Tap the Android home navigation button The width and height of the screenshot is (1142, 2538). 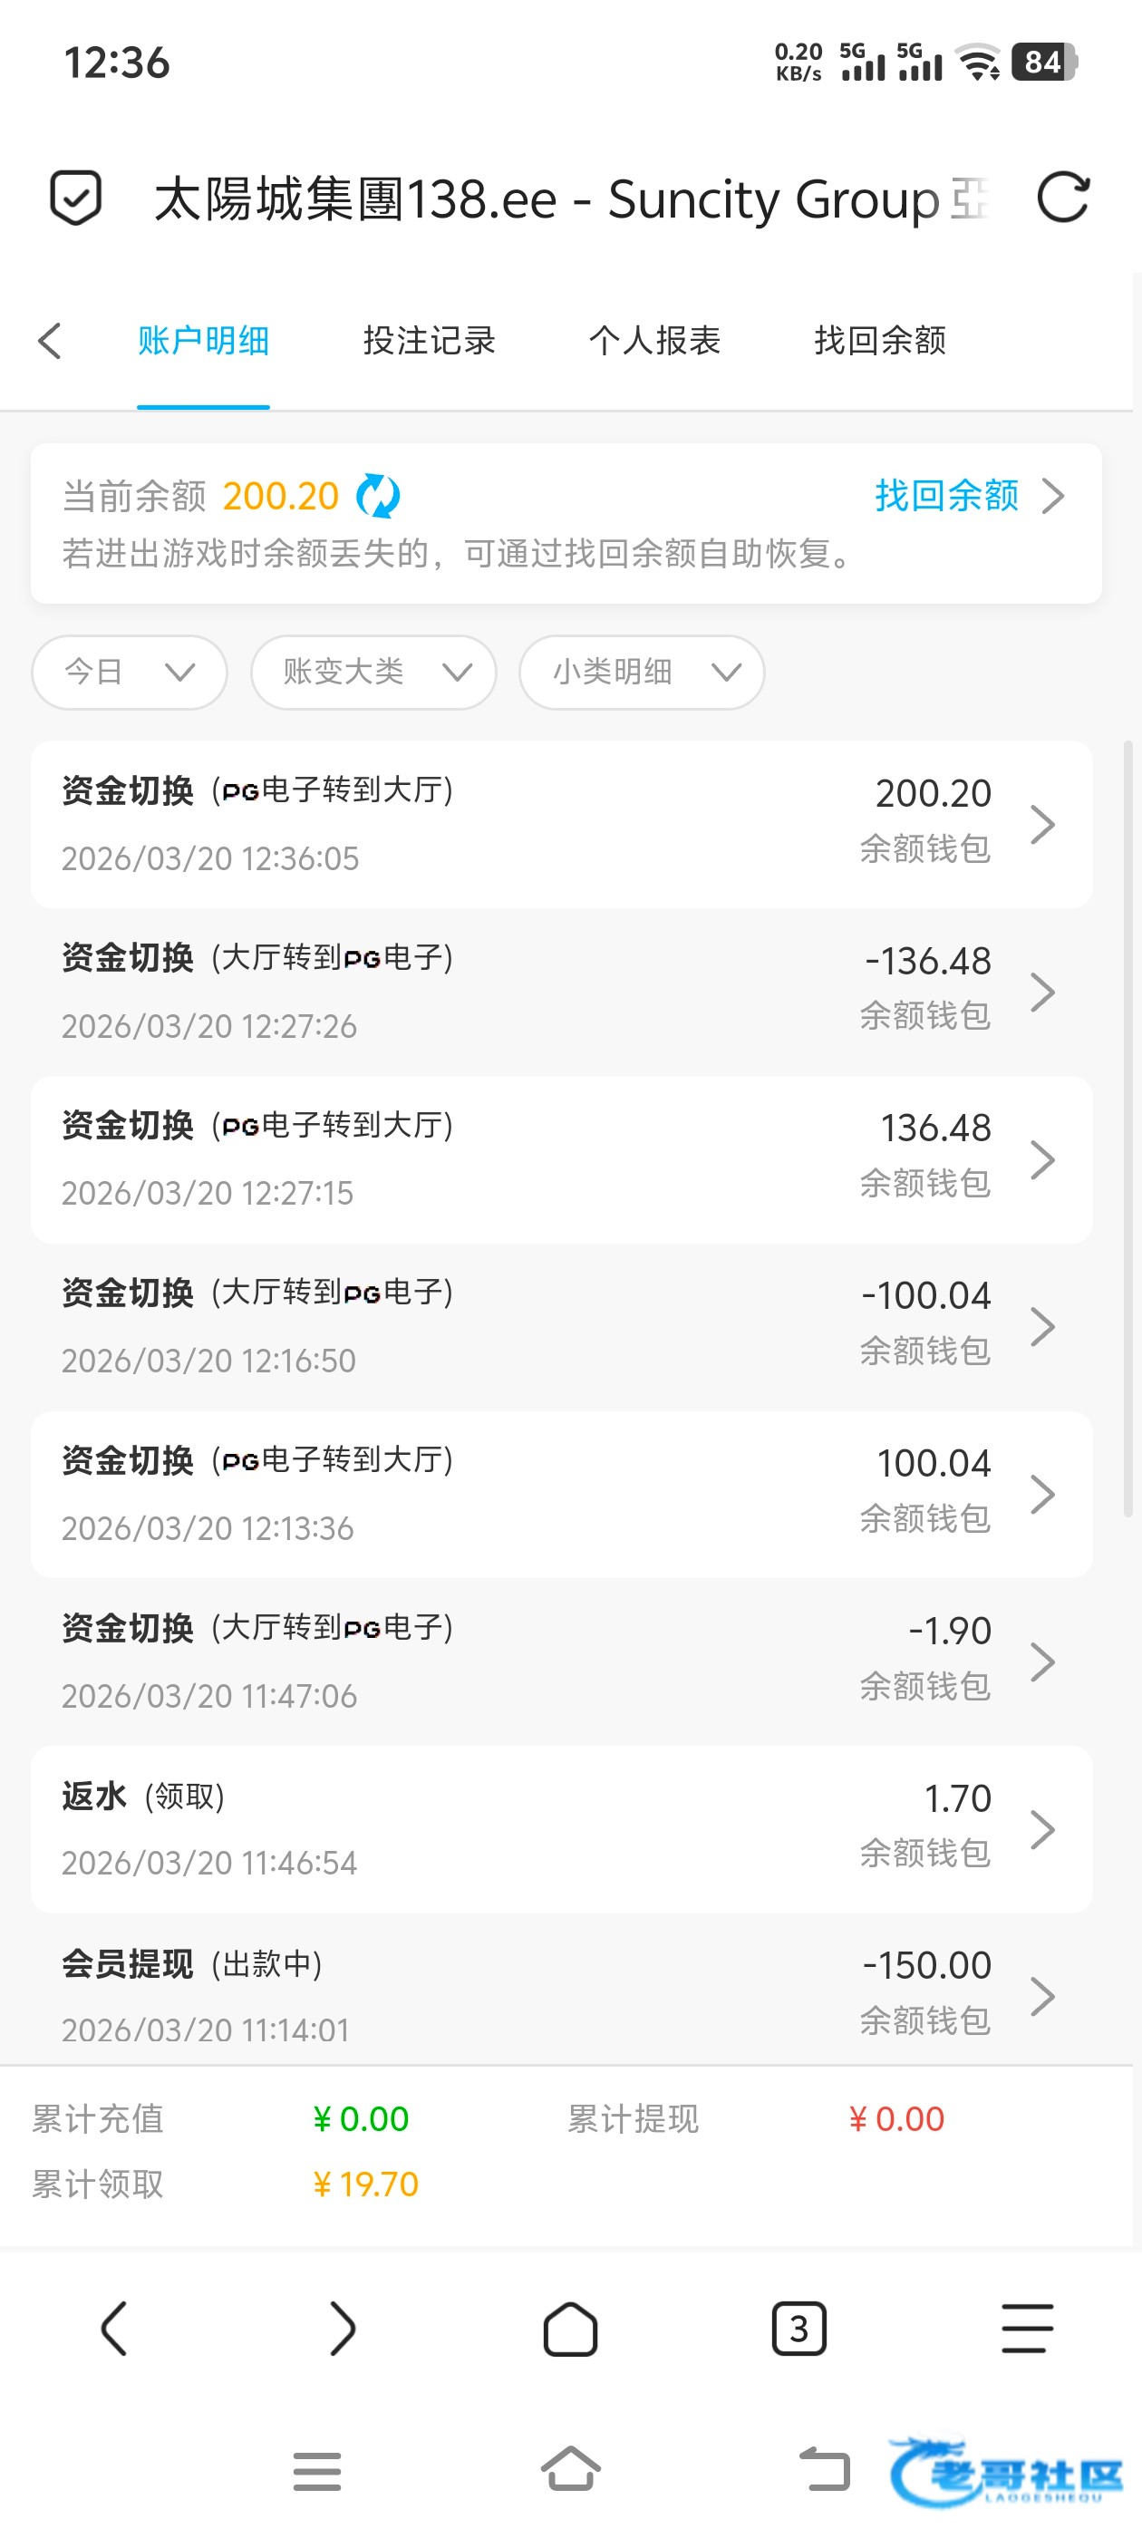[x=570, y=2469]
